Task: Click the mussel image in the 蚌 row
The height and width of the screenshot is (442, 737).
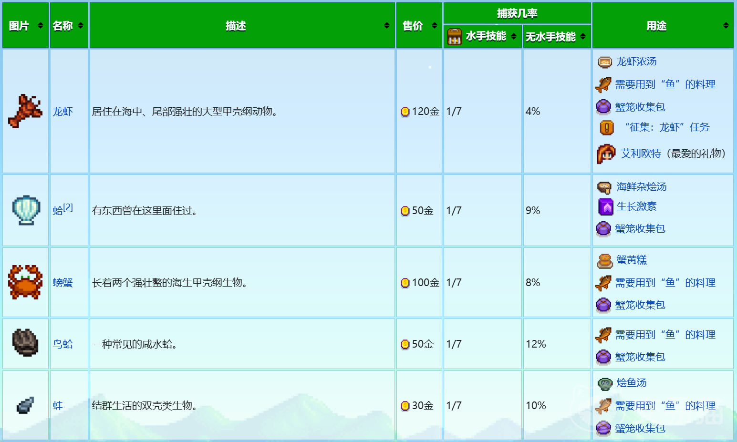Action: click(x=25, y=405)
